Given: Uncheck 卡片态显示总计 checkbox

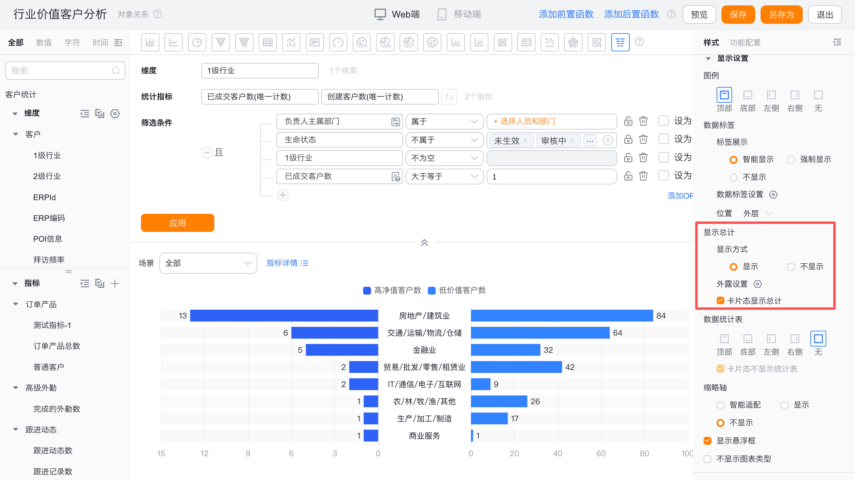Looking at the screenshot, I should (x=720, y=301).
